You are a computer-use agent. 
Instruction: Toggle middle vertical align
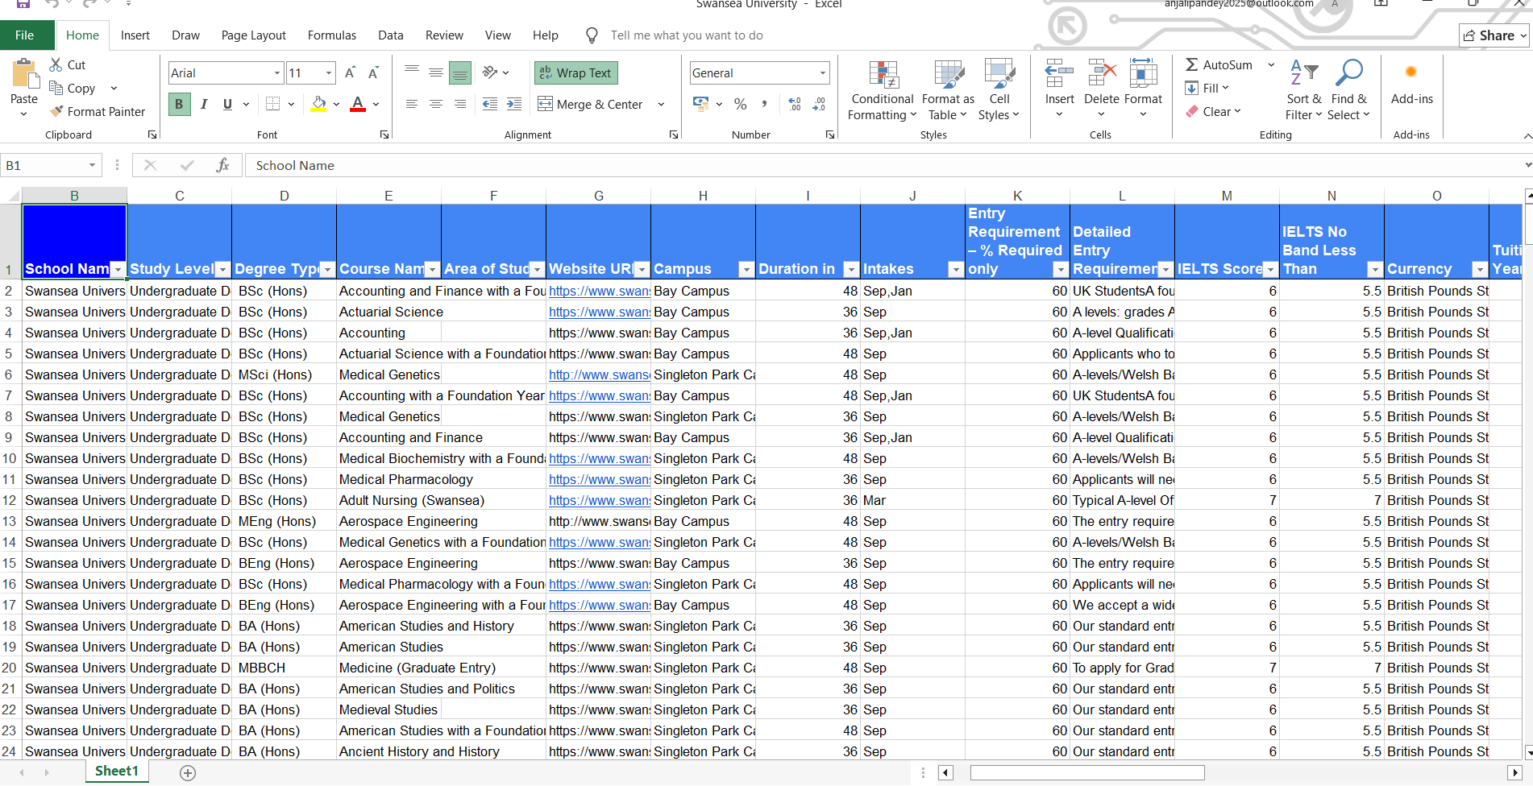coord(435,73)
